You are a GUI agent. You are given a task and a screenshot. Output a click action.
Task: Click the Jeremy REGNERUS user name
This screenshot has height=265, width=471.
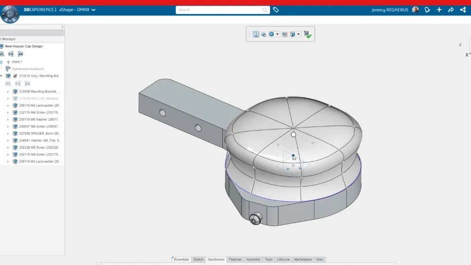click(390, 10)
